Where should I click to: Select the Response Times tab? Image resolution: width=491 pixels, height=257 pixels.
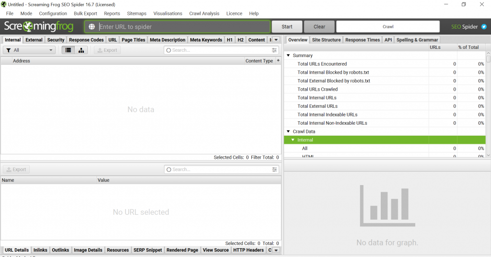[x=362, y=40]
